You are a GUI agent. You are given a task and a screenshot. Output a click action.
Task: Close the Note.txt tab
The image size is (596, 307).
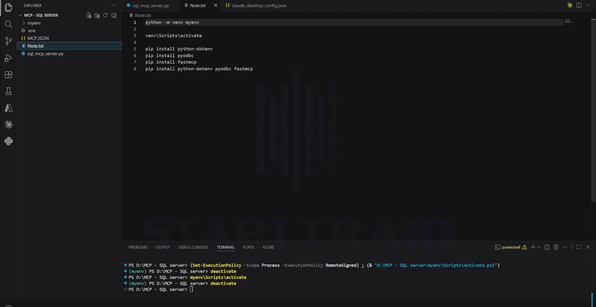tap(216, 6)
